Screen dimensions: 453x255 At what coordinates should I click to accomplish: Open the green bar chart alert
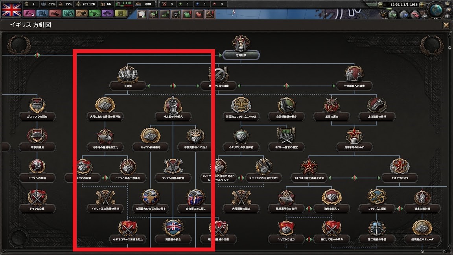coord(165,14)
